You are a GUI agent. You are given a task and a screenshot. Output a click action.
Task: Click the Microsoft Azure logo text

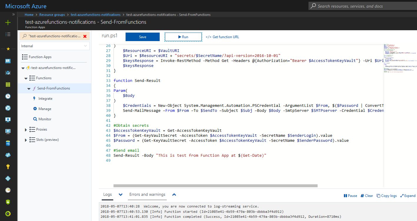26,6
